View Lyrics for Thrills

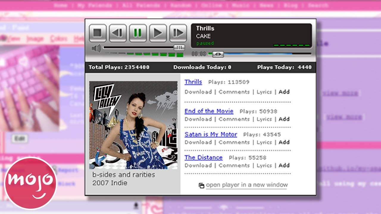(264, 92)
